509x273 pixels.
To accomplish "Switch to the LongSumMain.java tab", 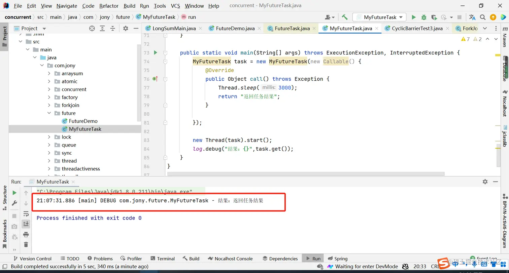I will coord(174,29).
